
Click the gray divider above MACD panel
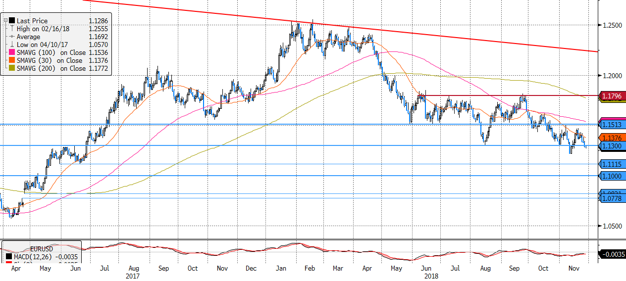[x=297, y=239]
